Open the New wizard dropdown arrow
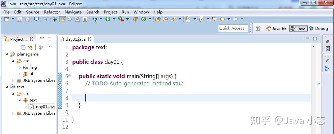The image size is (334, 134). [13, 19]
